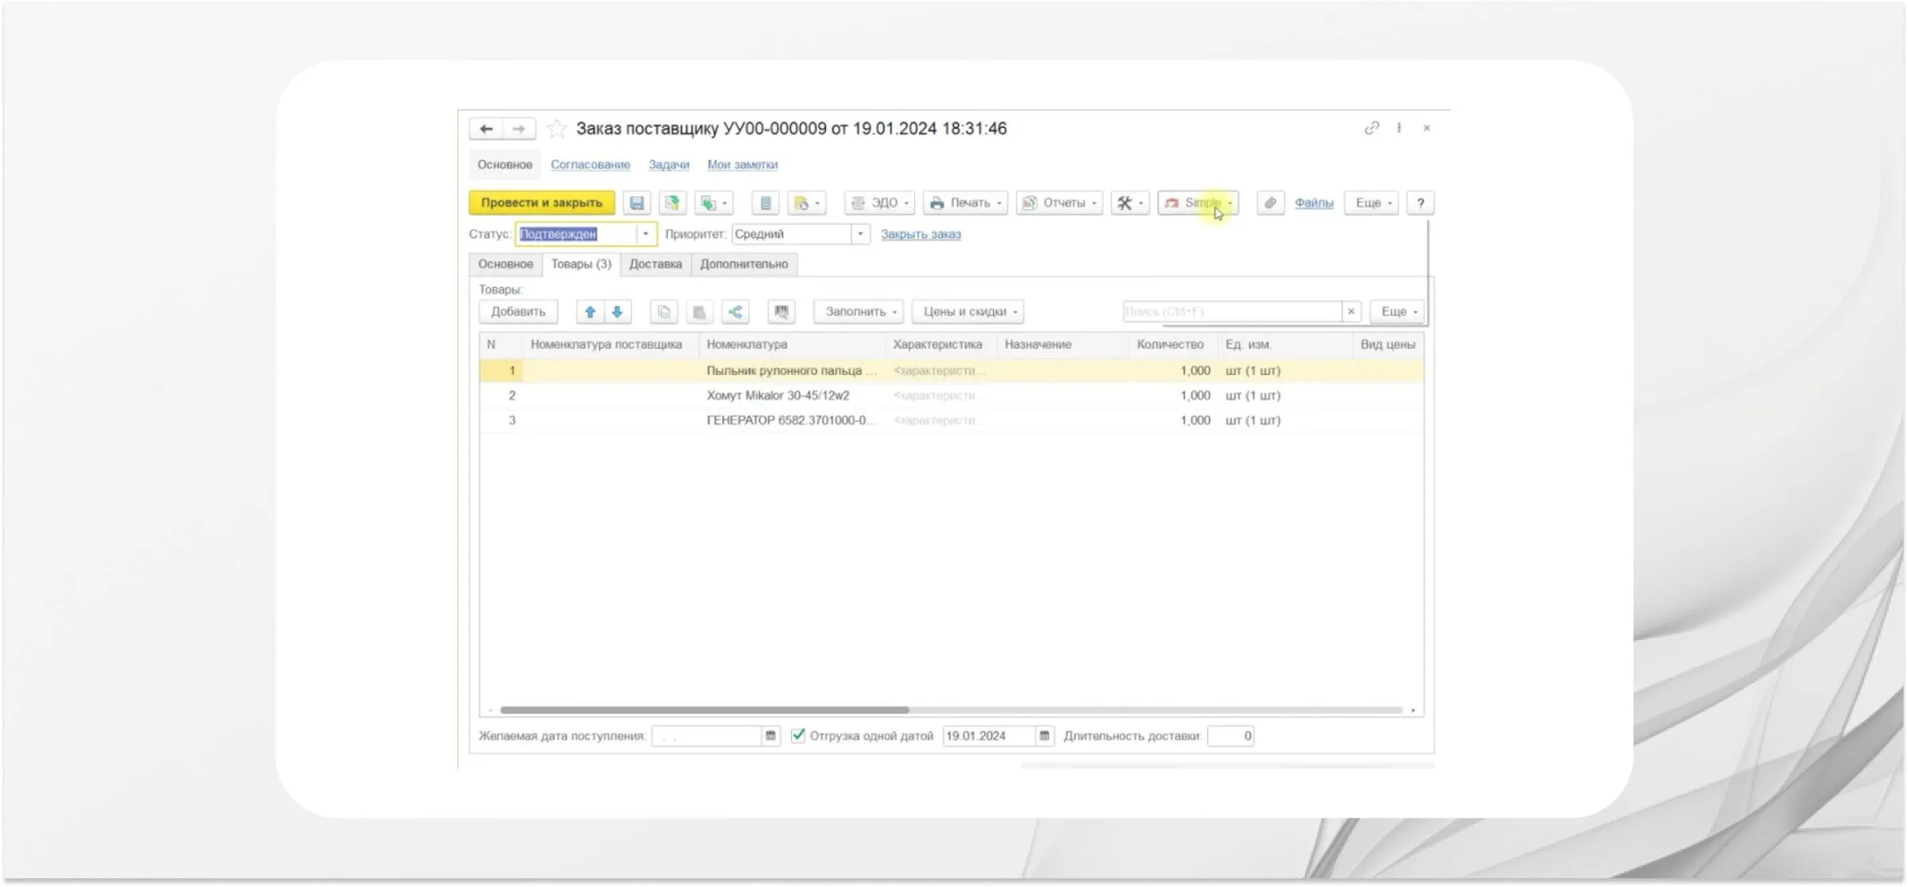Open the calendar for Желаемая дата поступления
This screenshot has width=1908, height=887.
770,737
